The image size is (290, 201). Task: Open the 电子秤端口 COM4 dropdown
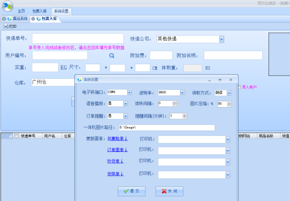click(x=129, y=92)
